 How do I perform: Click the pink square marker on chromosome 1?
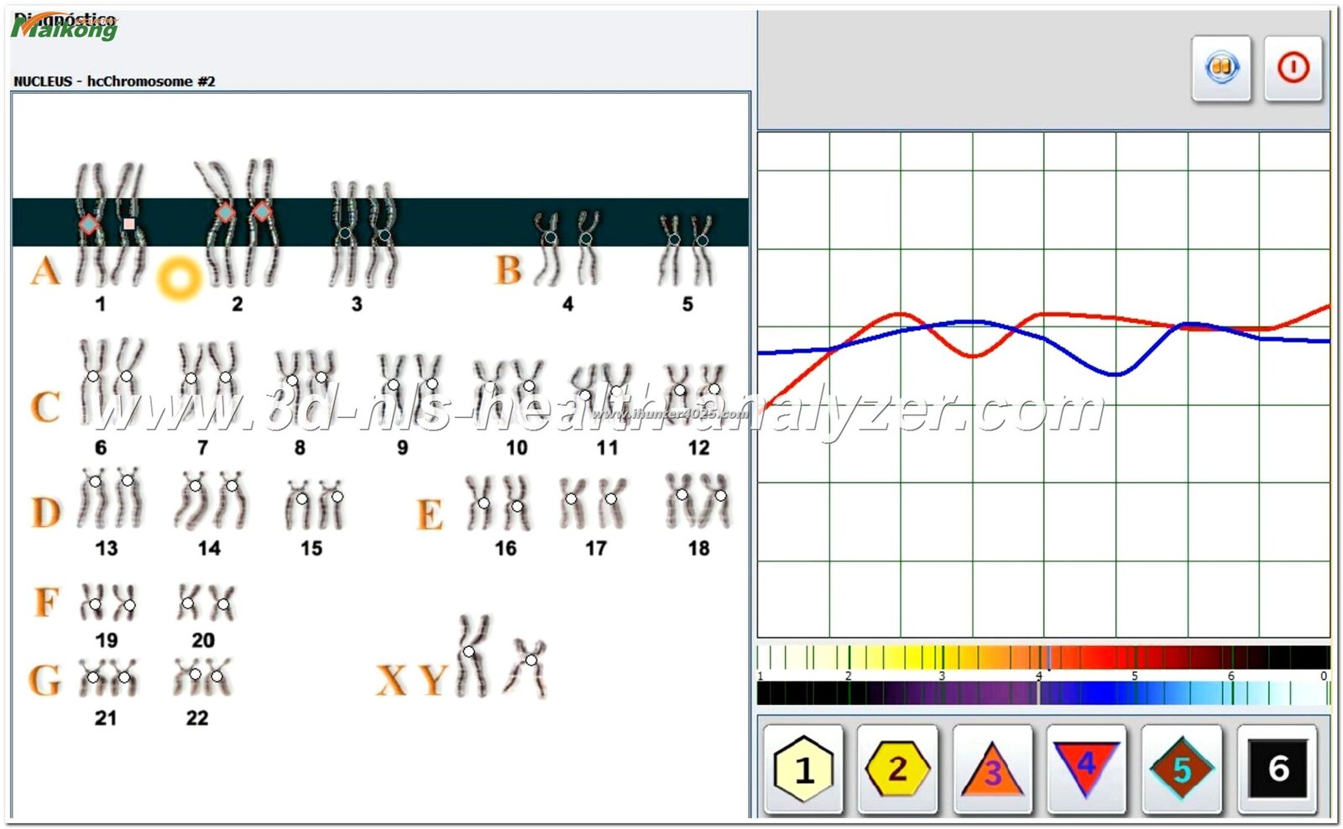pos(128,224)
